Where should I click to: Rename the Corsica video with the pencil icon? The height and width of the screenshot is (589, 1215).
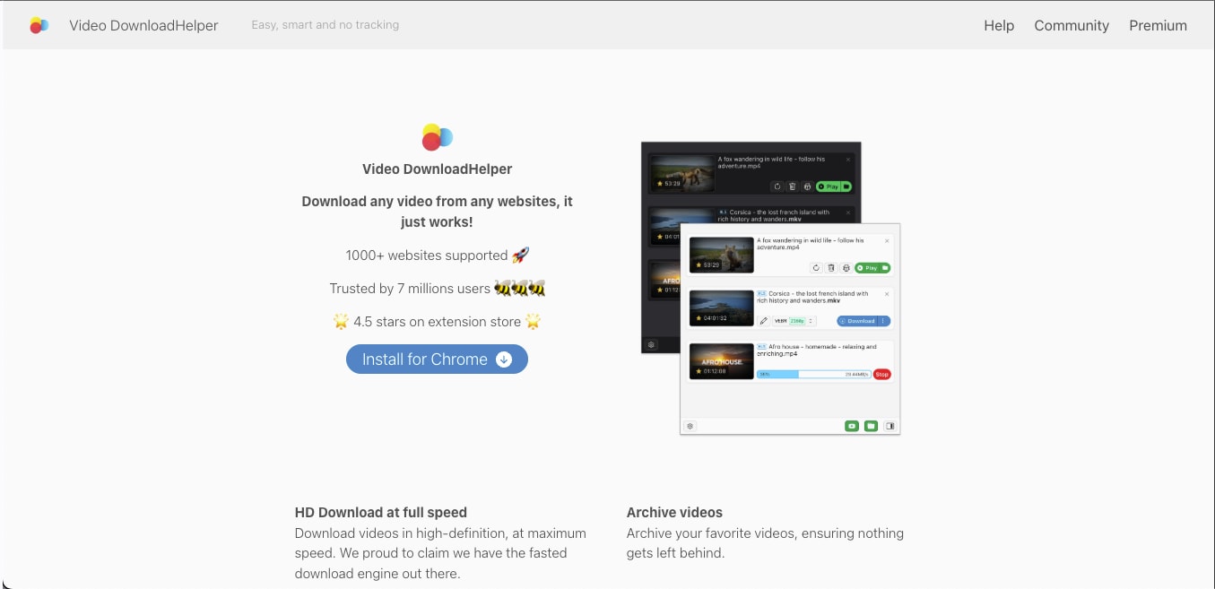point(763,320)
